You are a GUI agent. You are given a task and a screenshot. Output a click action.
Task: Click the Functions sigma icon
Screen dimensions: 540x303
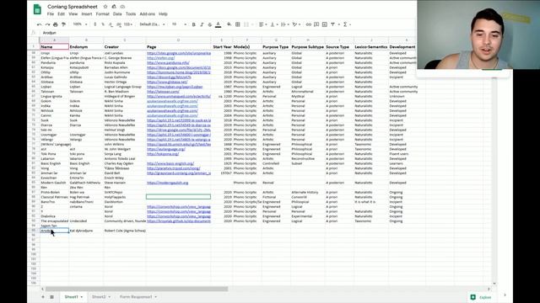point(345,24)
